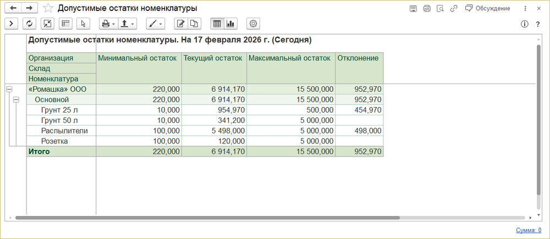550x239 pixels.
Task: Click the Организация header cell
Action: tap(62, 58)
